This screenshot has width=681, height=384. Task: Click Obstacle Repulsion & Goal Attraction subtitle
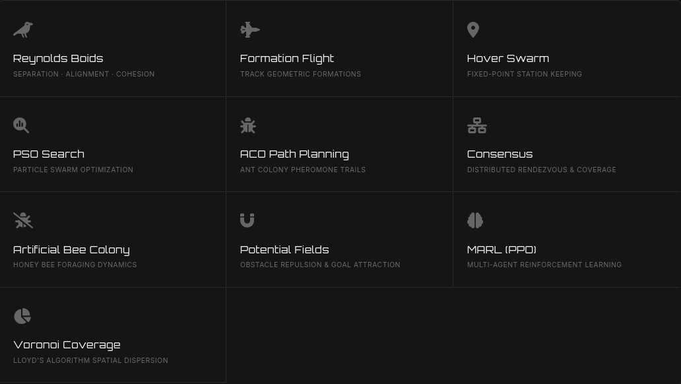point(320,265)
